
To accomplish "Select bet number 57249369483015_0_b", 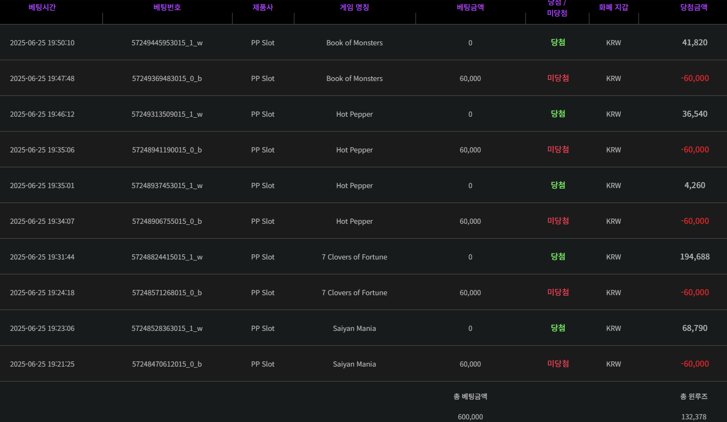I will [167, 78].
